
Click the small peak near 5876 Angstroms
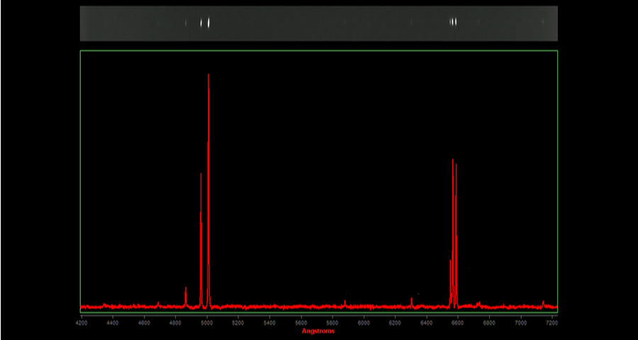[x=345, y=302]
